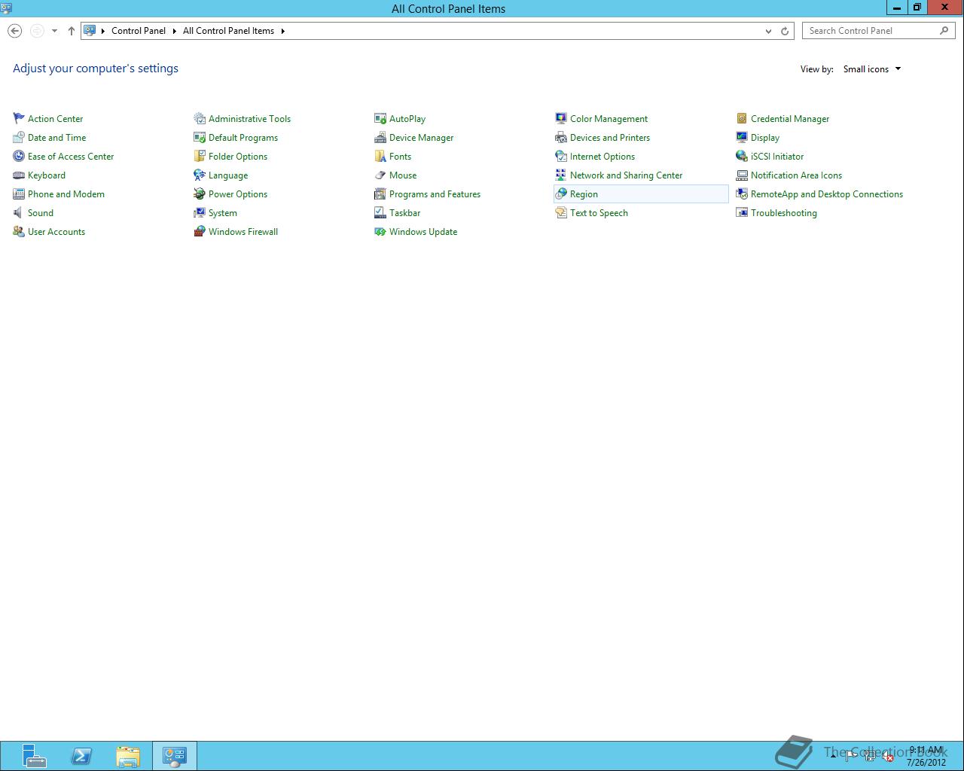Open the Troubleshooting link
This screenshot has height=771, width=964.
[784, 213]
